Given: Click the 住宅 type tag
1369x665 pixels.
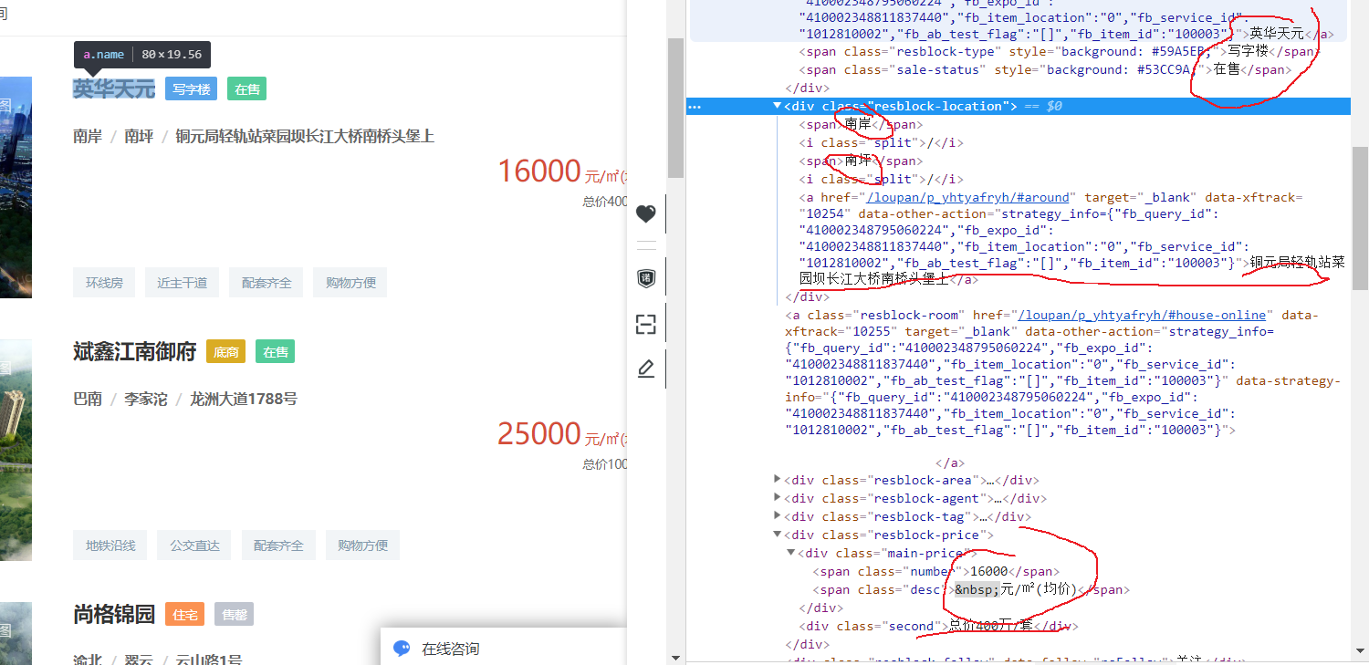Looking at the screenshot, I should coord(184,615).
